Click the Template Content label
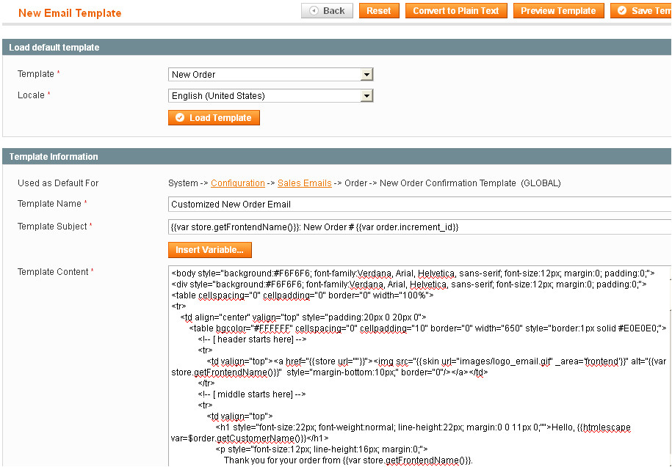Image resolution: width=672 pixels, height=467 pixels. [53, 272]
